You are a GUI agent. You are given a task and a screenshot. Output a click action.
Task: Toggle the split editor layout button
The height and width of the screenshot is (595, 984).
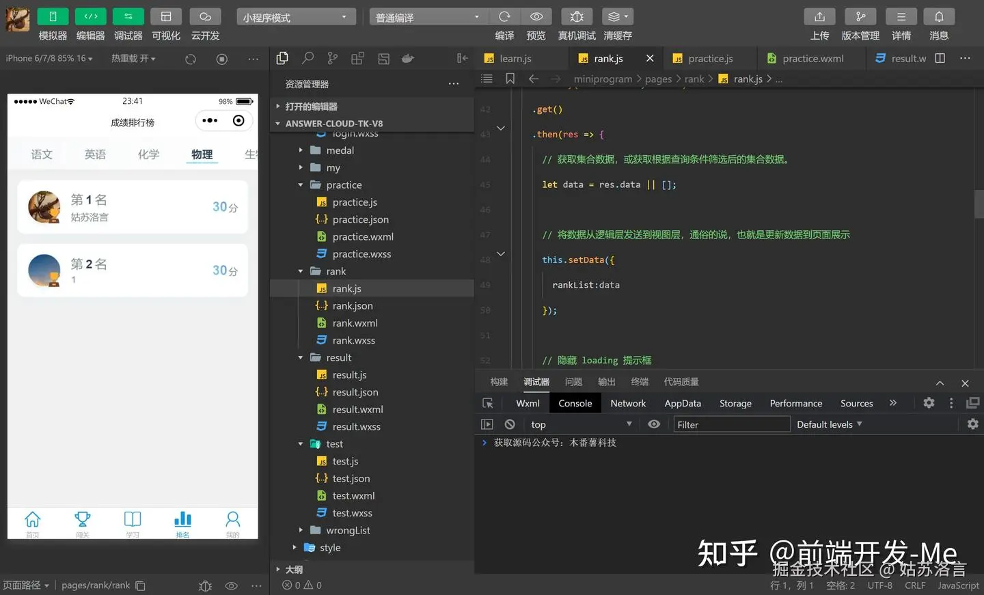coord(940,59)
